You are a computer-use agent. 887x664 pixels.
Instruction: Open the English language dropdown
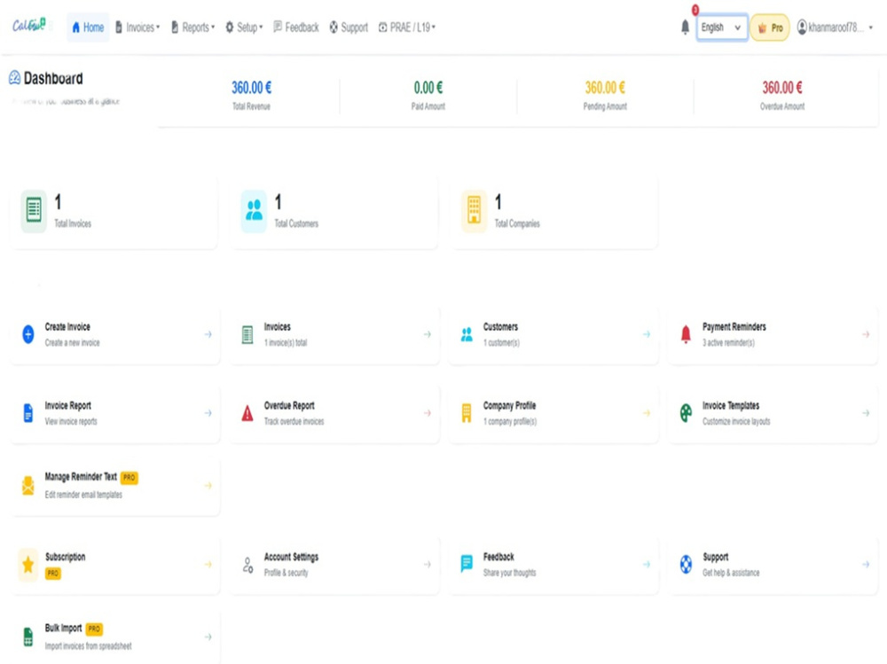[721, 27]
